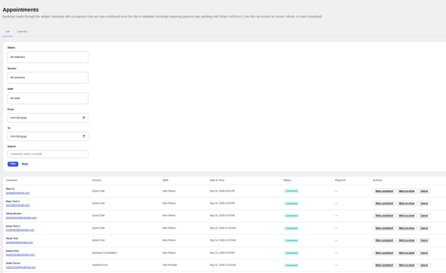Reset the appointment filters
This screenshot has width=446, height=273.
25,164
